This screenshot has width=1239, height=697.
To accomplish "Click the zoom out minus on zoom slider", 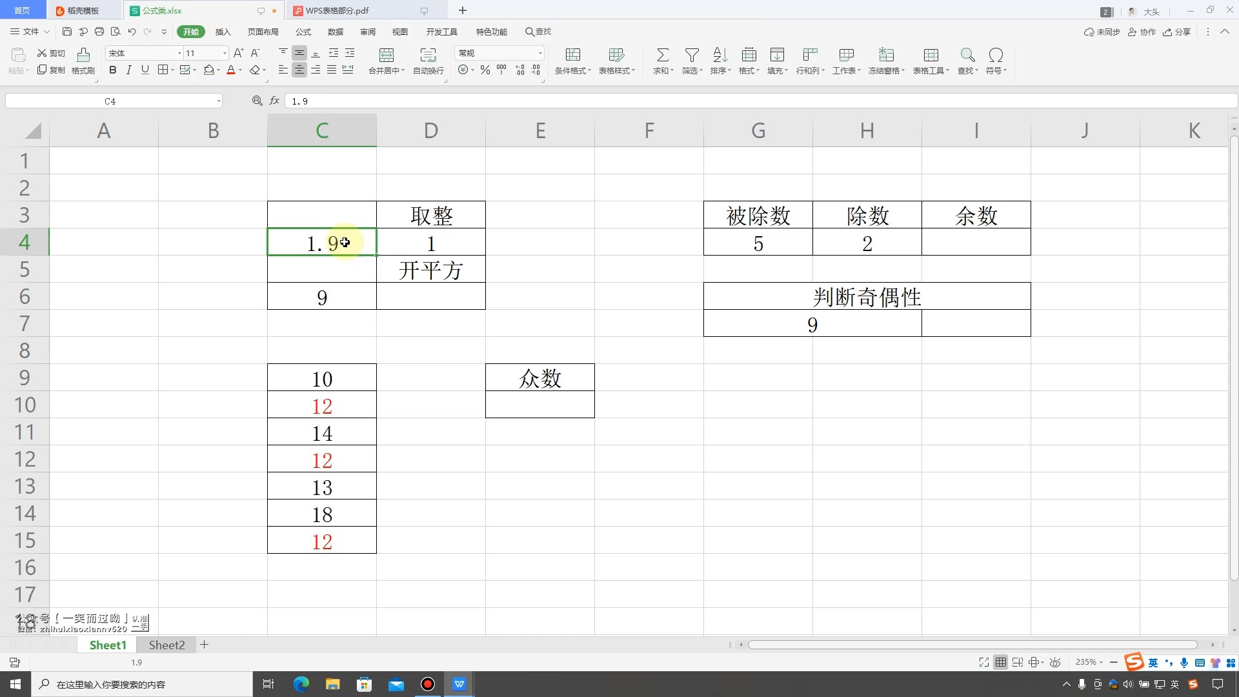I will [1114, 662].
